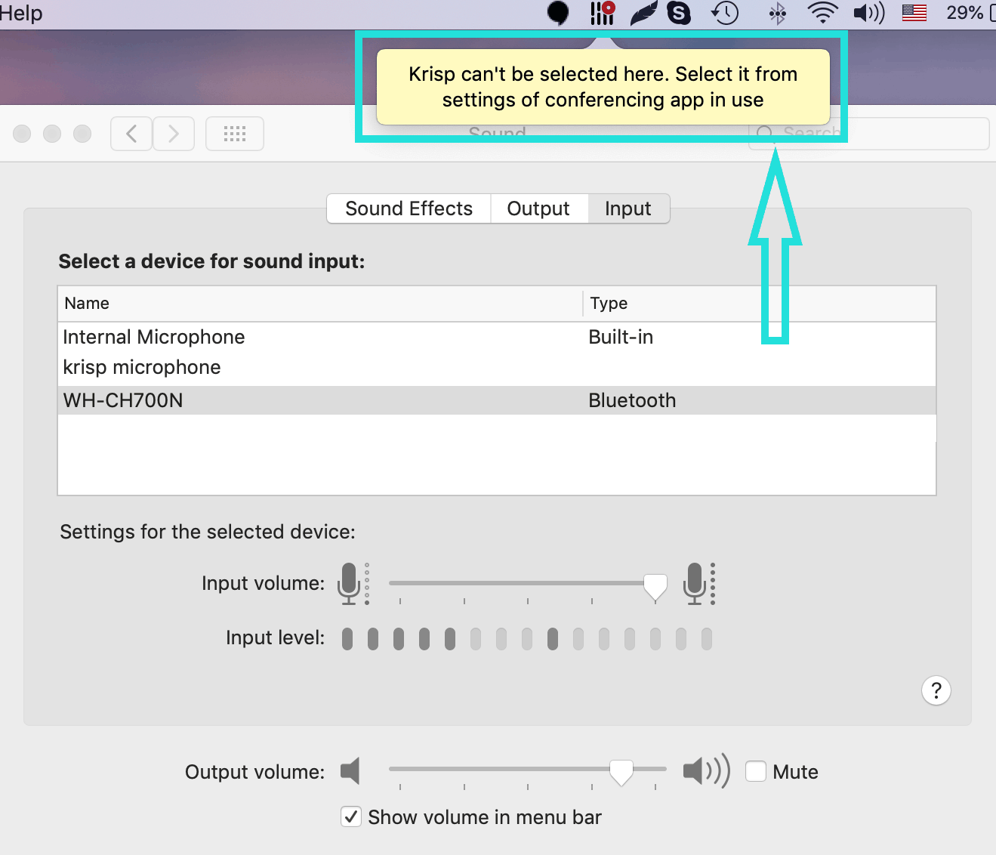Go forward in System Preferences
Screen dimensions: 996x855
[x=174, y=134]
